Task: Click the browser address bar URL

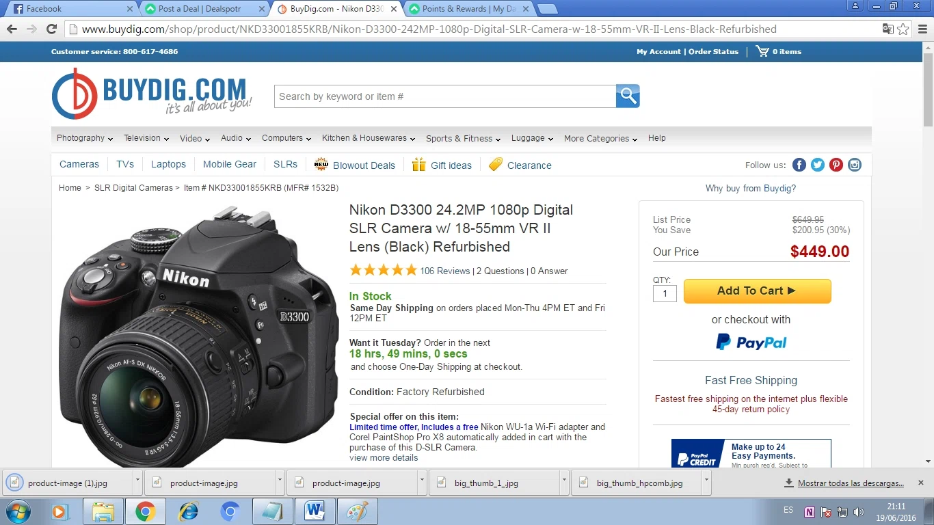Action: [x=429, y=29]
